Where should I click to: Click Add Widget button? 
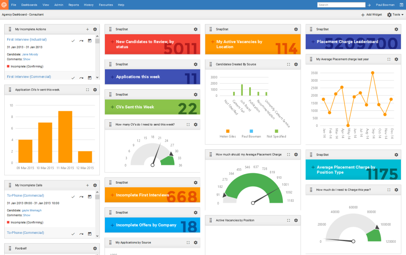(x=371, y=14)
